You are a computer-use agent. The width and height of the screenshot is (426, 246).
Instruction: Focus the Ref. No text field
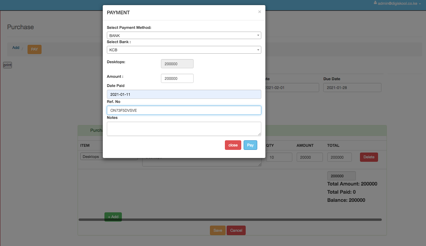coord(184,110)
